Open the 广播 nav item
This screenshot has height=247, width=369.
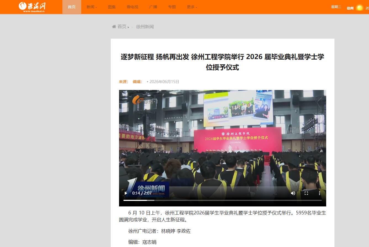coord(153,7)
